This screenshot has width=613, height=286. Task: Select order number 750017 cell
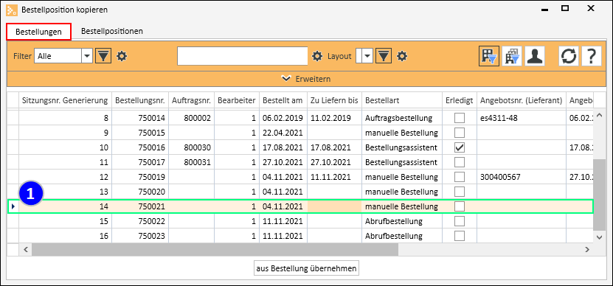pos(140,161)
